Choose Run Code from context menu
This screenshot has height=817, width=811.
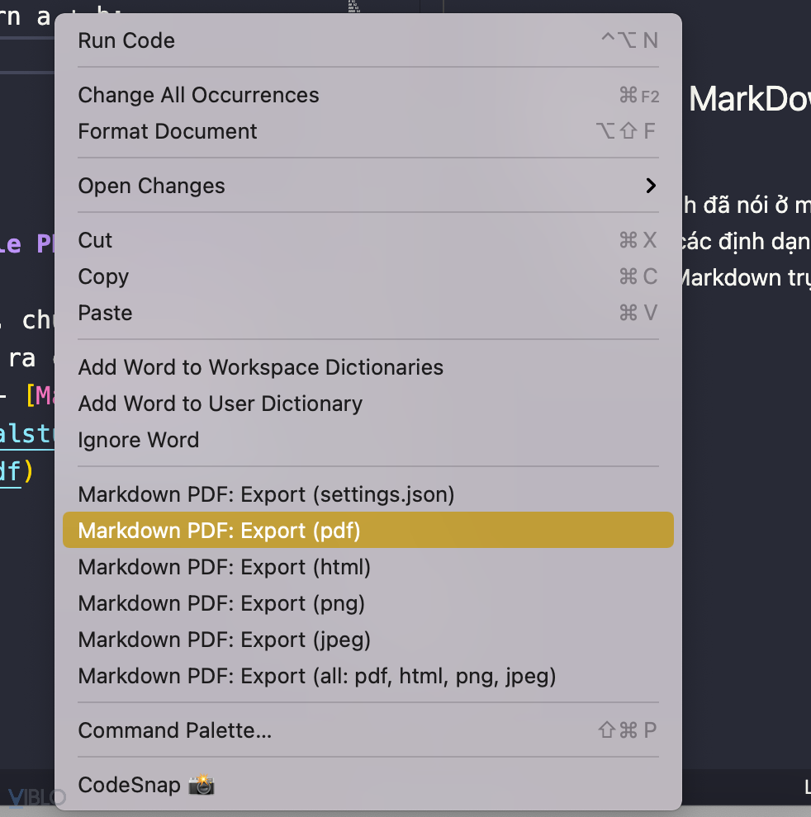pos(126,40)
